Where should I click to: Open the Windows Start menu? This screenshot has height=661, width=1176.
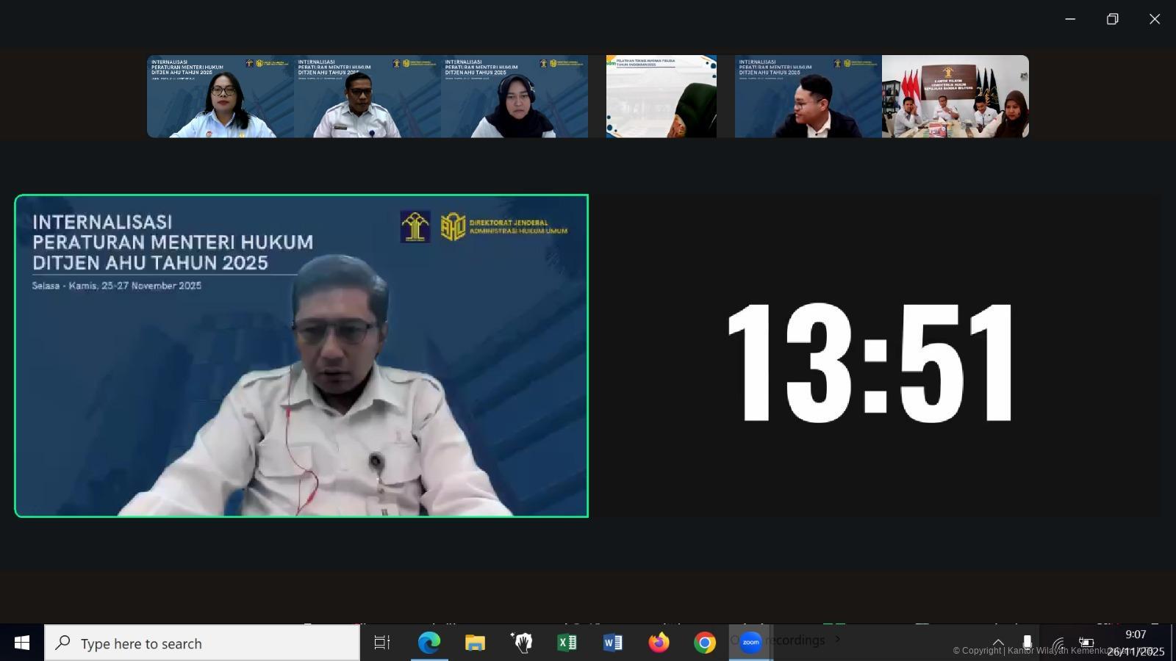tap(21, 643)
